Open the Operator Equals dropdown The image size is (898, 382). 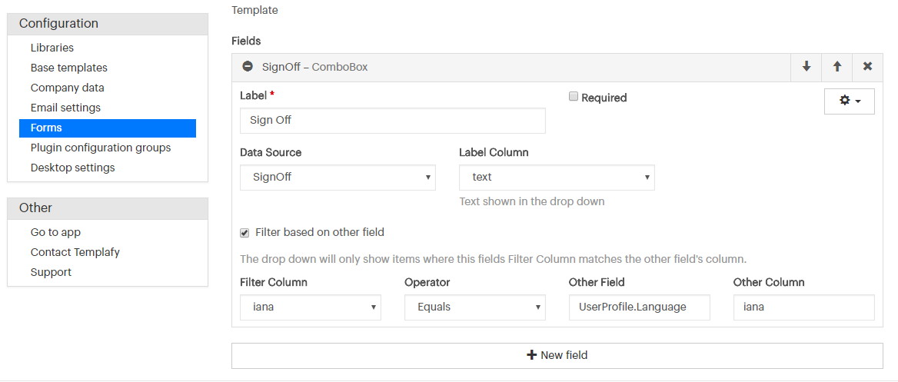pyautogui.click(x=475, y=307)
